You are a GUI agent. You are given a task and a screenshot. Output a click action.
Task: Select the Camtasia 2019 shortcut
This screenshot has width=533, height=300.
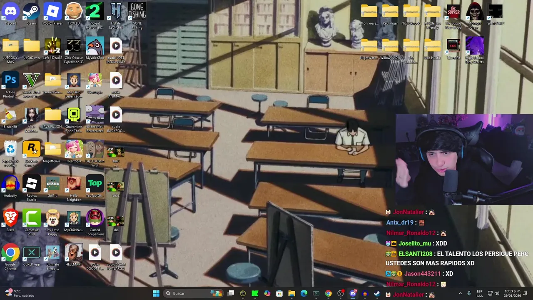click(32, 223)
